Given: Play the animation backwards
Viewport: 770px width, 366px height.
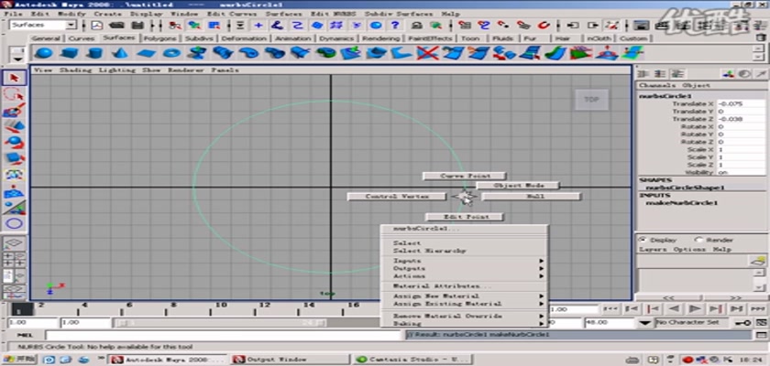Looking at the screenshot, I should coord(675,308).
